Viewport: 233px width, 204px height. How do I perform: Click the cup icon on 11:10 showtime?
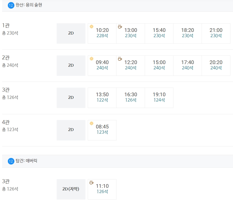(x=91, y=183)
